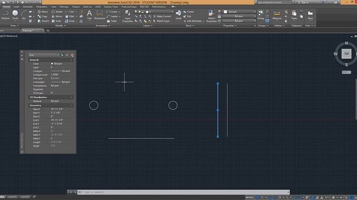This screenshot has height=200, width=357.
Task: Open the Output ribbon tab
Action: click(x=76, y=7)
